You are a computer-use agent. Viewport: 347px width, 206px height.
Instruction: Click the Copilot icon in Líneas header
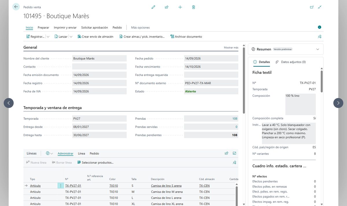48,153
